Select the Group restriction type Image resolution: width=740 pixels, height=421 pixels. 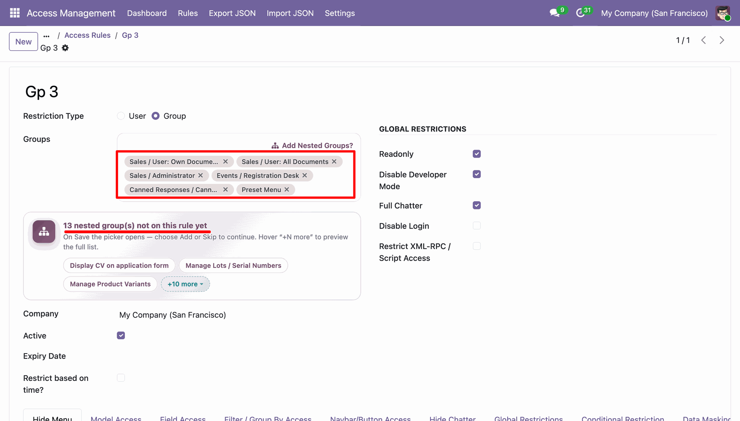point(155,116)
